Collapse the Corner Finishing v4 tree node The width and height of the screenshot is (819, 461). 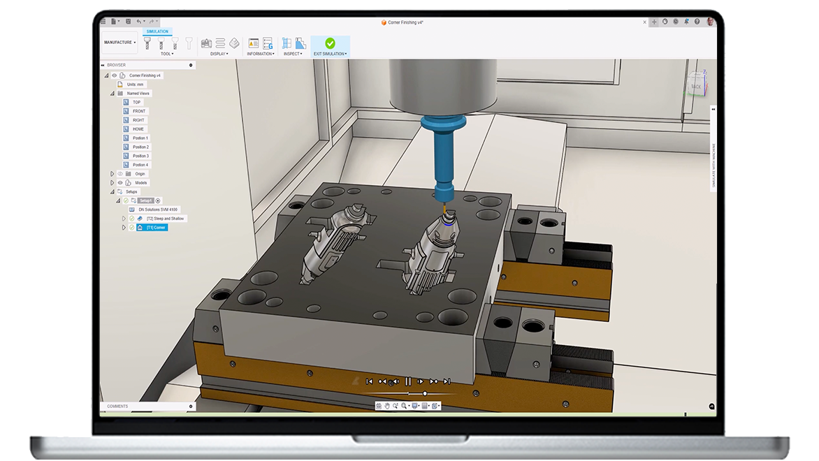click(106, 75)
